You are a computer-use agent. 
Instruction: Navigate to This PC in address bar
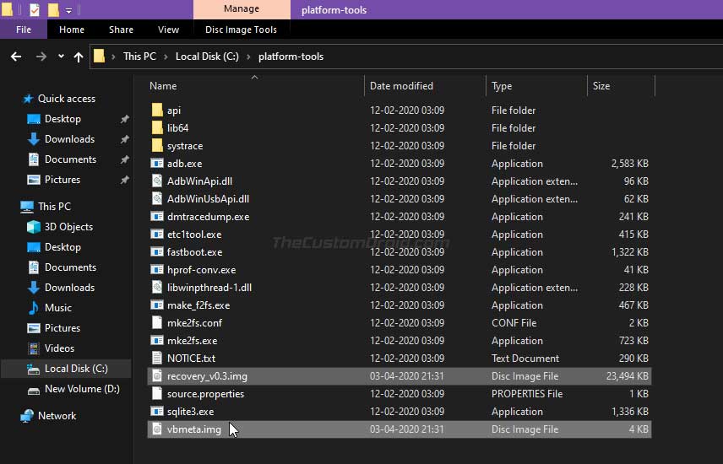(139, 57)
